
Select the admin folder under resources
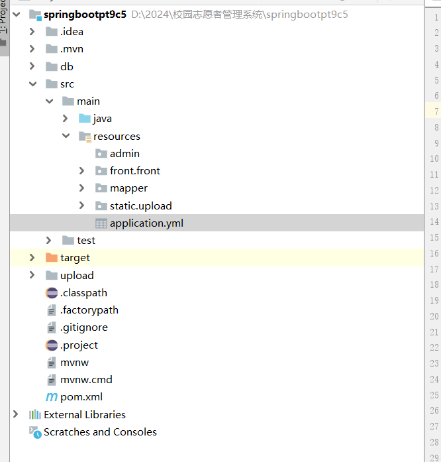124,154
